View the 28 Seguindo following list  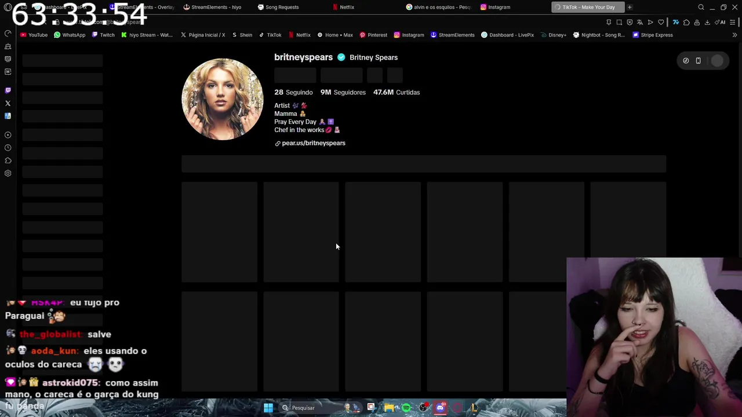tap(293, 92)
